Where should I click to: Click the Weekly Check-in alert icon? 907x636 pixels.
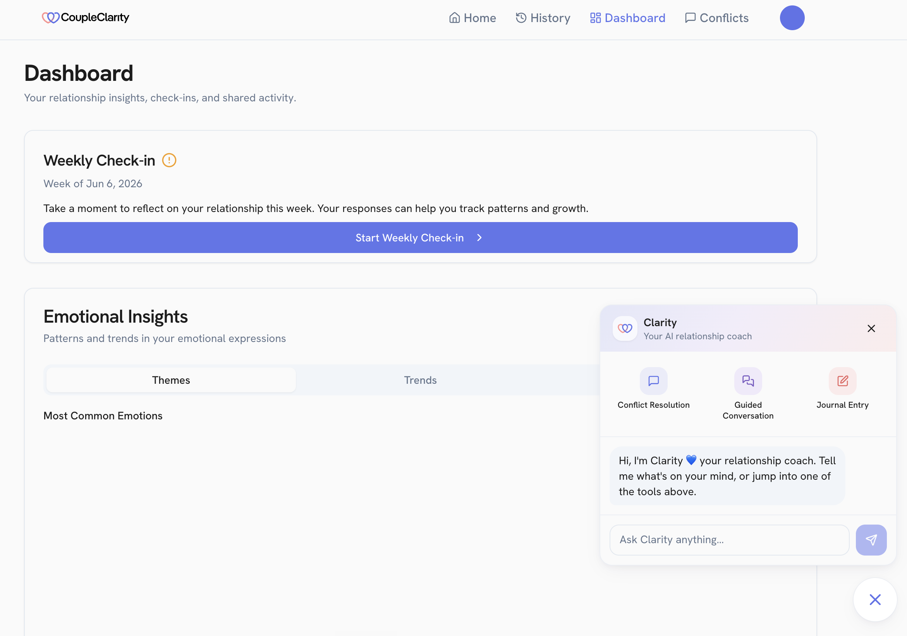[x=169, y=160]
